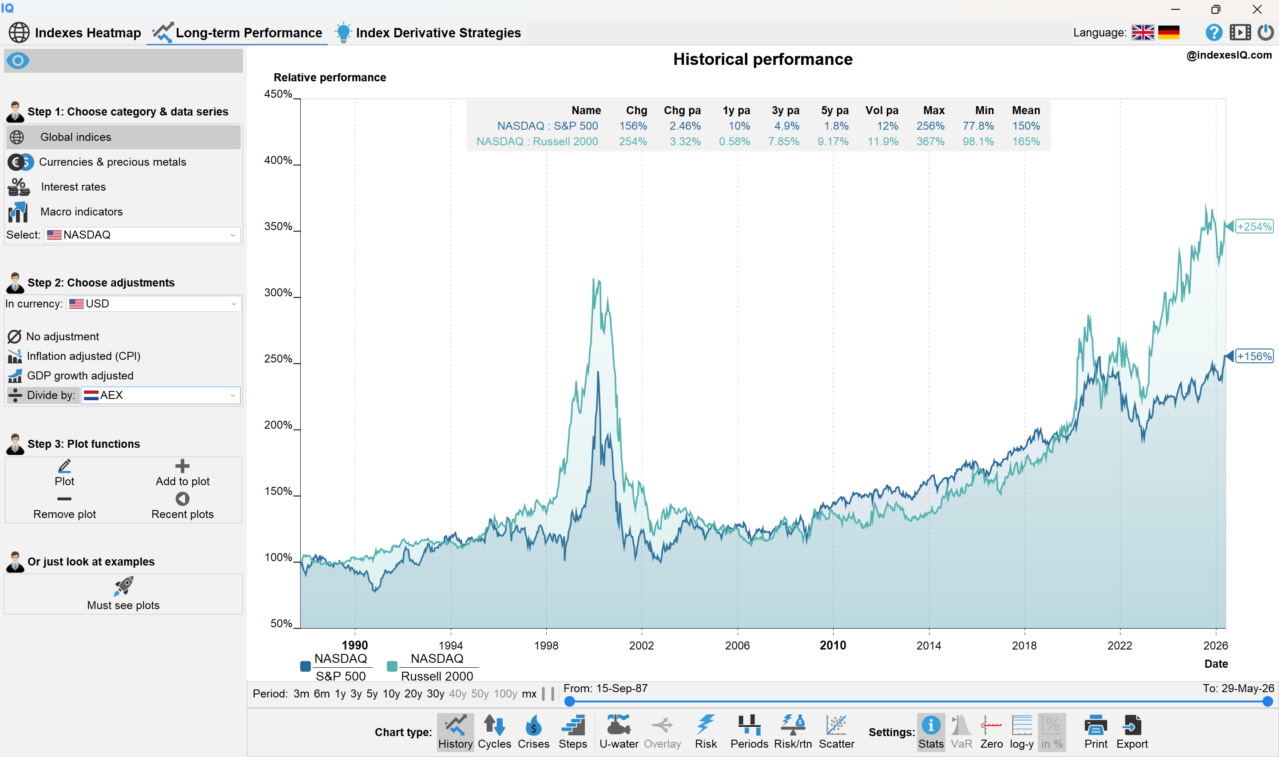
Task: Click the power quit icon
Action: pos(1265,32)
